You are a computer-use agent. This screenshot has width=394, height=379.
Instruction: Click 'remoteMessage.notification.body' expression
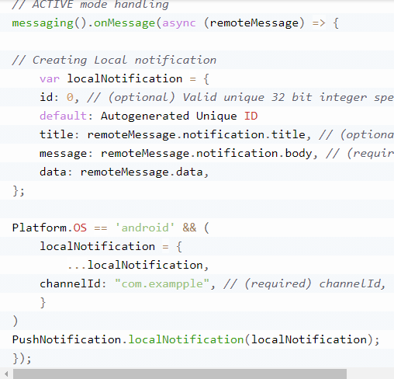(x=206, y=154)
